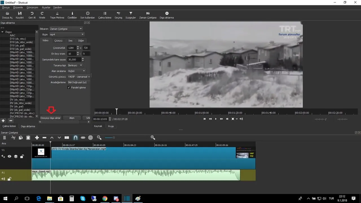Switch to the Çözücü tab
This screenshot has width=361, height=203.
pyautogui.click(x=58, y=41)
